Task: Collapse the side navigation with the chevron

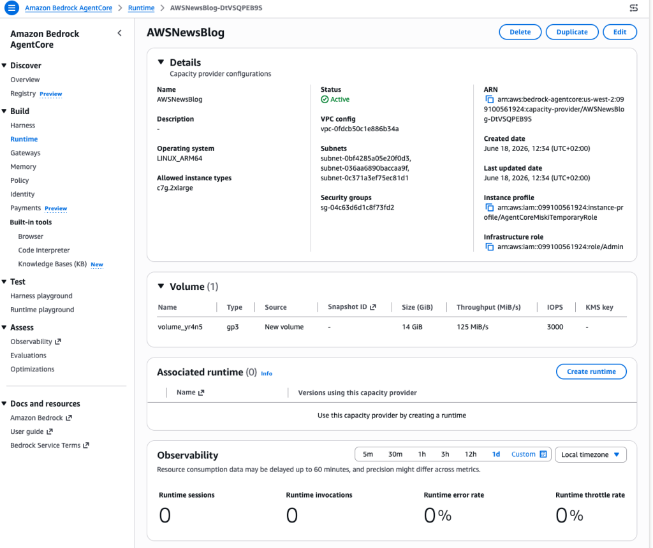Action: click(x=119, y=33)
